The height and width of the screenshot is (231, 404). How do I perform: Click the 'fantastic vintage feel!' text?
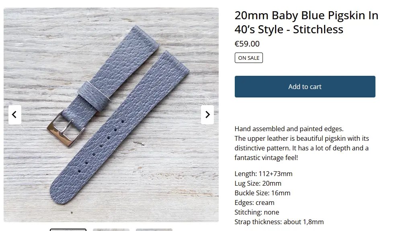click(x=266, y=158)
